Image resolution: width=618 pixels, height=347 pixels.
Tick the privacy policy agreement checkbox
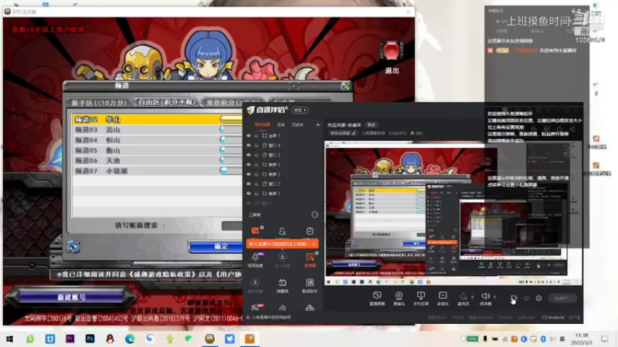[x=59, y=275]
